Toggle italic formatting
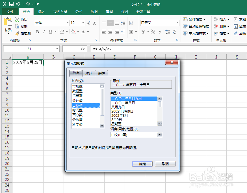 (x=44, y=32)
